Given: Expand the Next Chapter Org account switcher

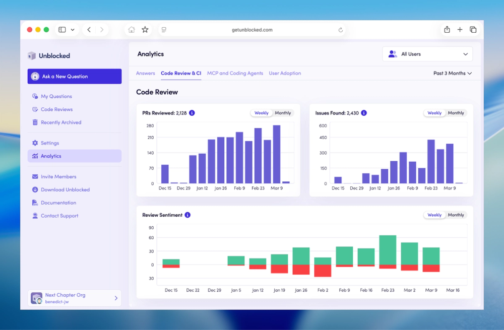Looking at the screenshot, I should pos(75,298).
